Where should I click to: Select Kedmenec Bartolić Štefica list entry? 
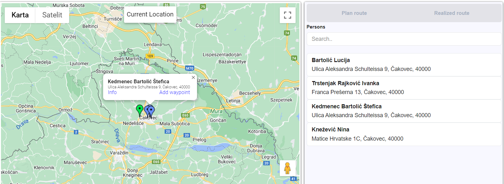click(x=404, y=111)
